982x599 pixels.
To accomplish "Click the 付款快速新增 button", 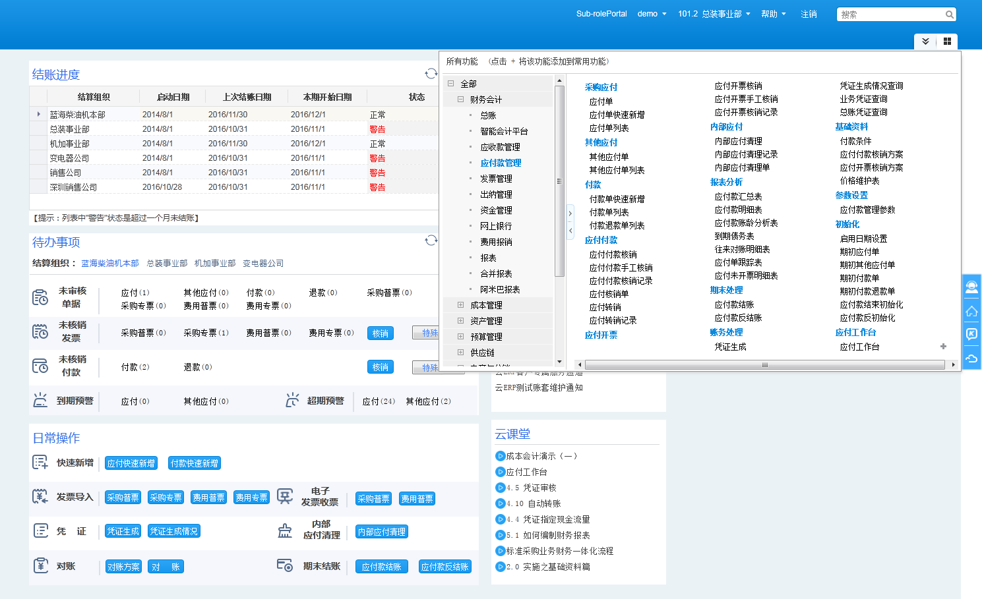I will (x=194, y=463).
